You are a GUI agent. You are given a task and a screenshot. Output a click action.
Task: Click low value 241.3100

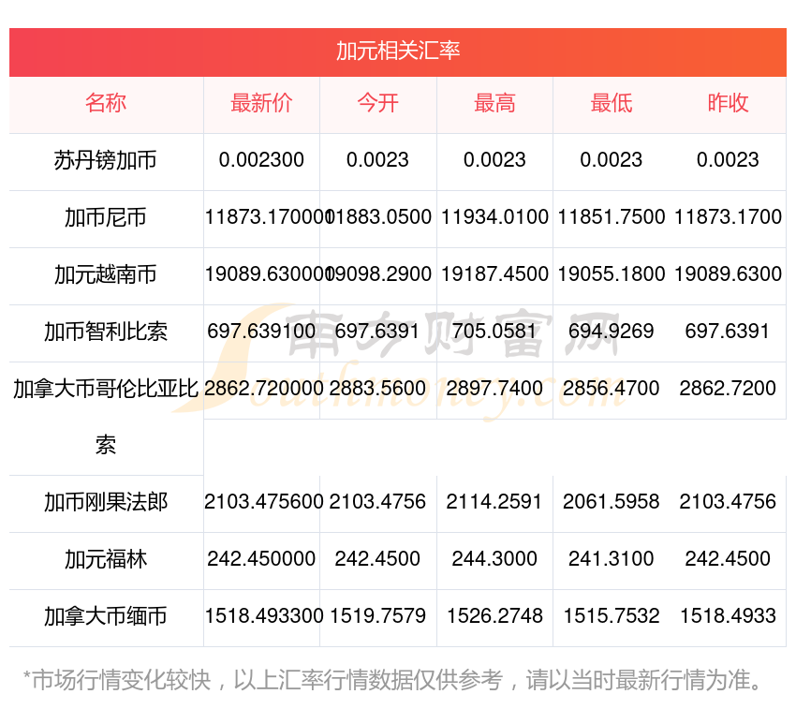[x=612, y=559]
